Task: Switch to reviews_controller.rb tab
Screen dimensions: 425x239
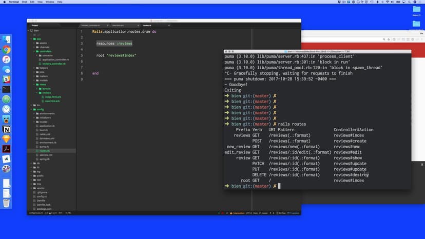Action: pyautogui.click(x=93, y=25)
